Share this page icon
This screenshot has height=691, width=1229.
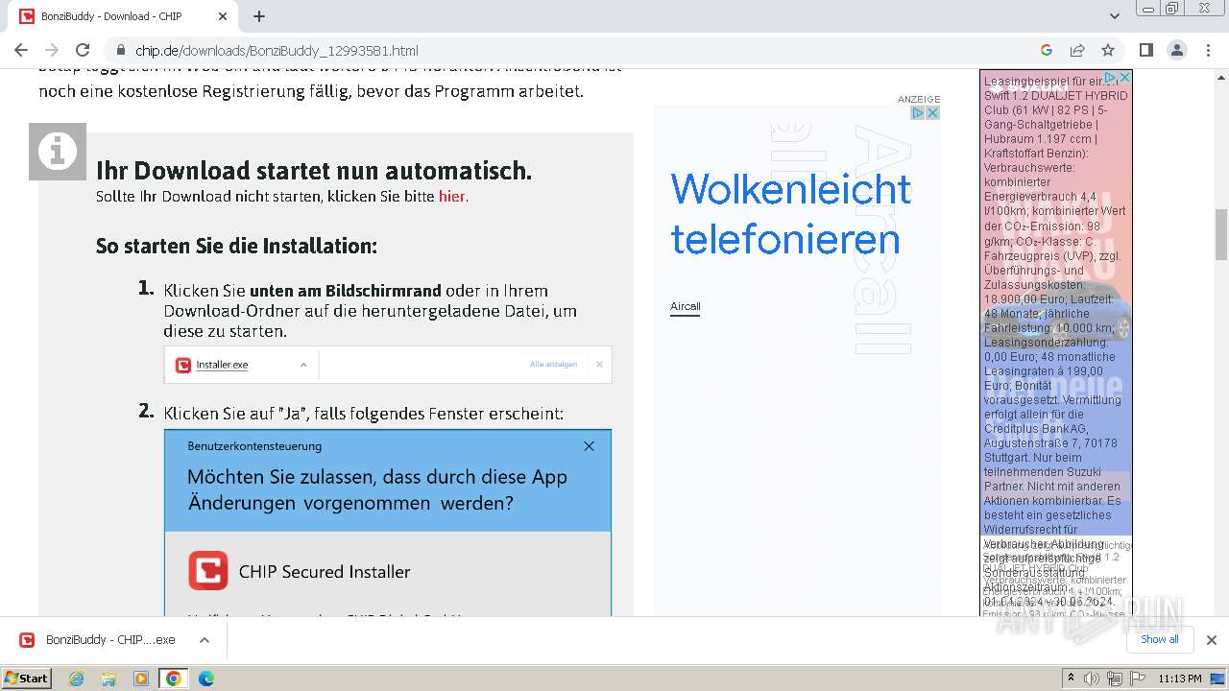(1077, 50)
